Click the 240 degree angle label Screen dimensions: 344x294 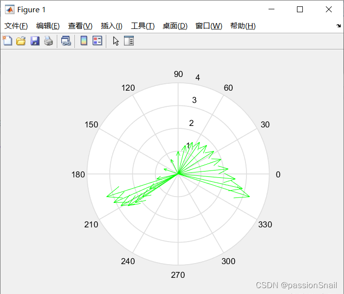(128, 261)
